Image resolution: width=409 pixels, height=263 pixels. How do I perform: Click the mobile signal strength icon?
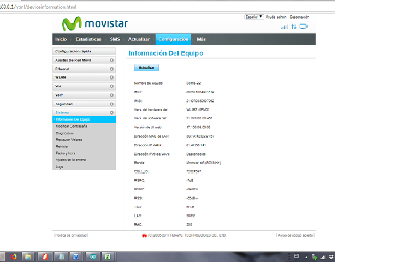pyautogui.click(x=284, y=27)
